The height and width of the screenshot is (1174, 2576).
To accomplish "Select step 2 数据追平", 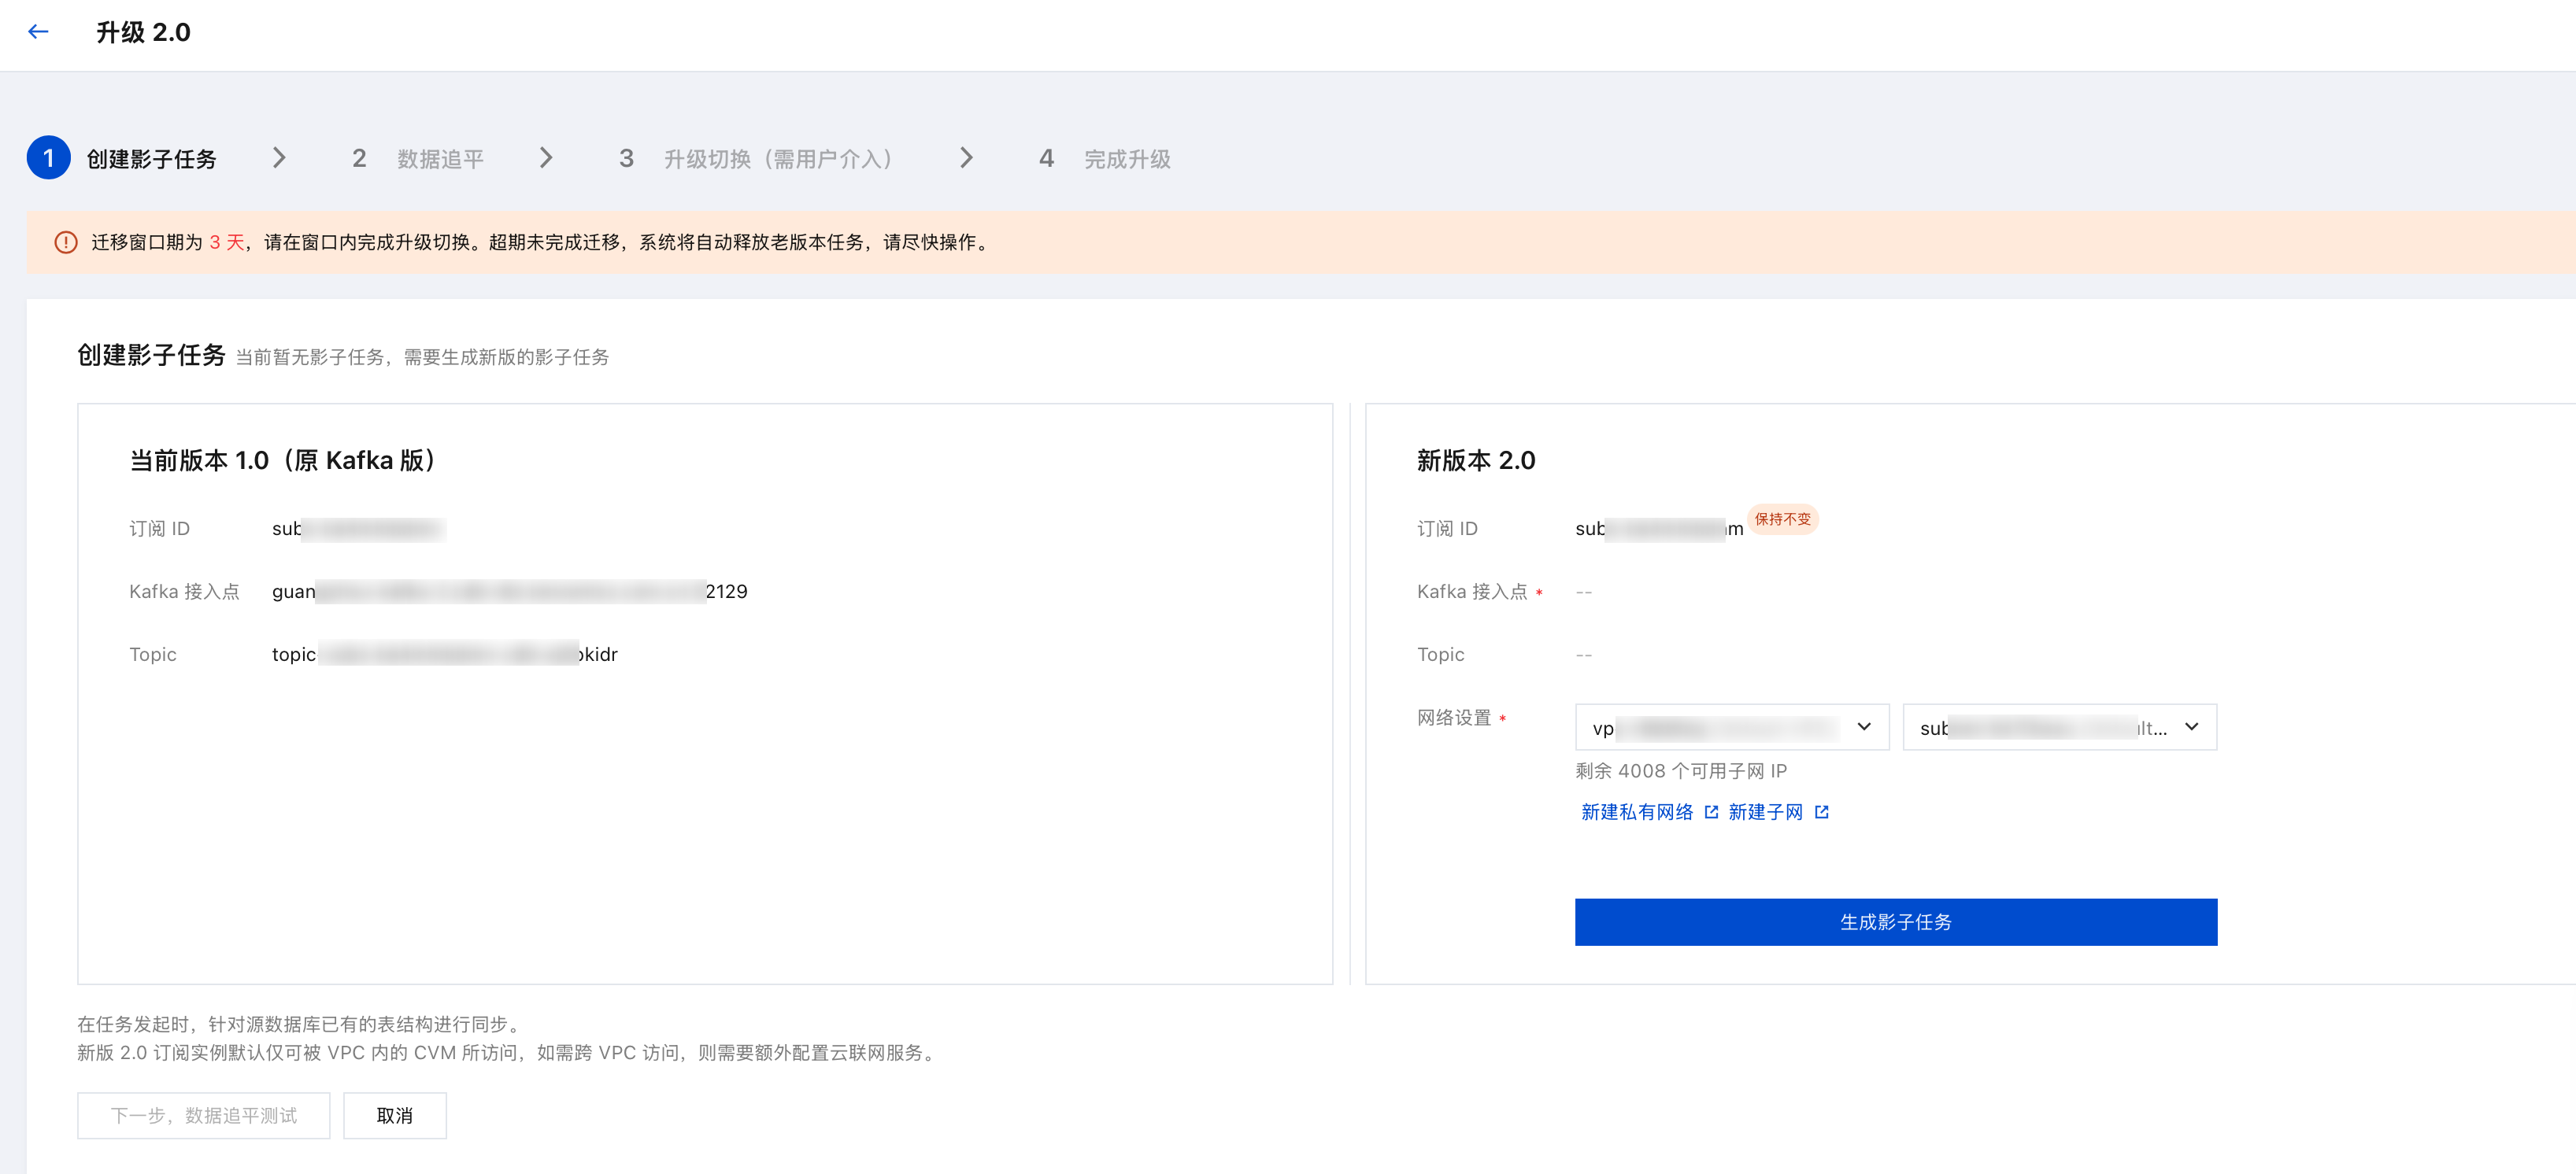I will (417, 159).
